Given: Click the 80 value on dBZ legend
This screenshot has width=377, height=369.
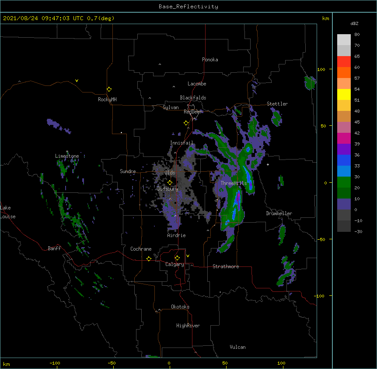Looking at the screenshot, I should pos(357,35).
